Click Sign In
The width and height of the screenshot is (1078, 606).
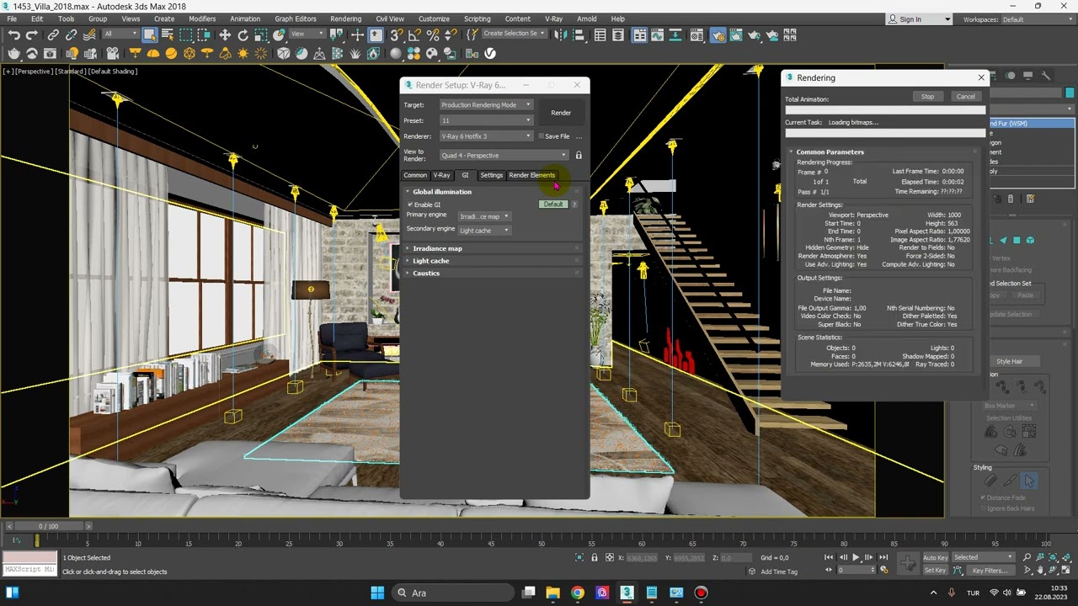click(910, 19)
